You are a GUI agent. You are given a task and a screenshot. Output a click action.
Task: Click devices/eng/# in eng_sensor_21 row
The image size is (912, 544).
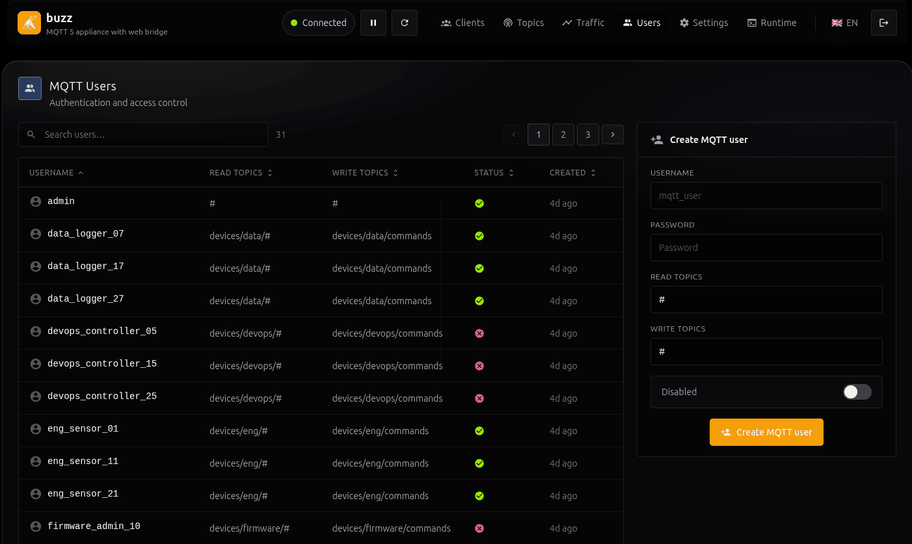coord(239,496)
